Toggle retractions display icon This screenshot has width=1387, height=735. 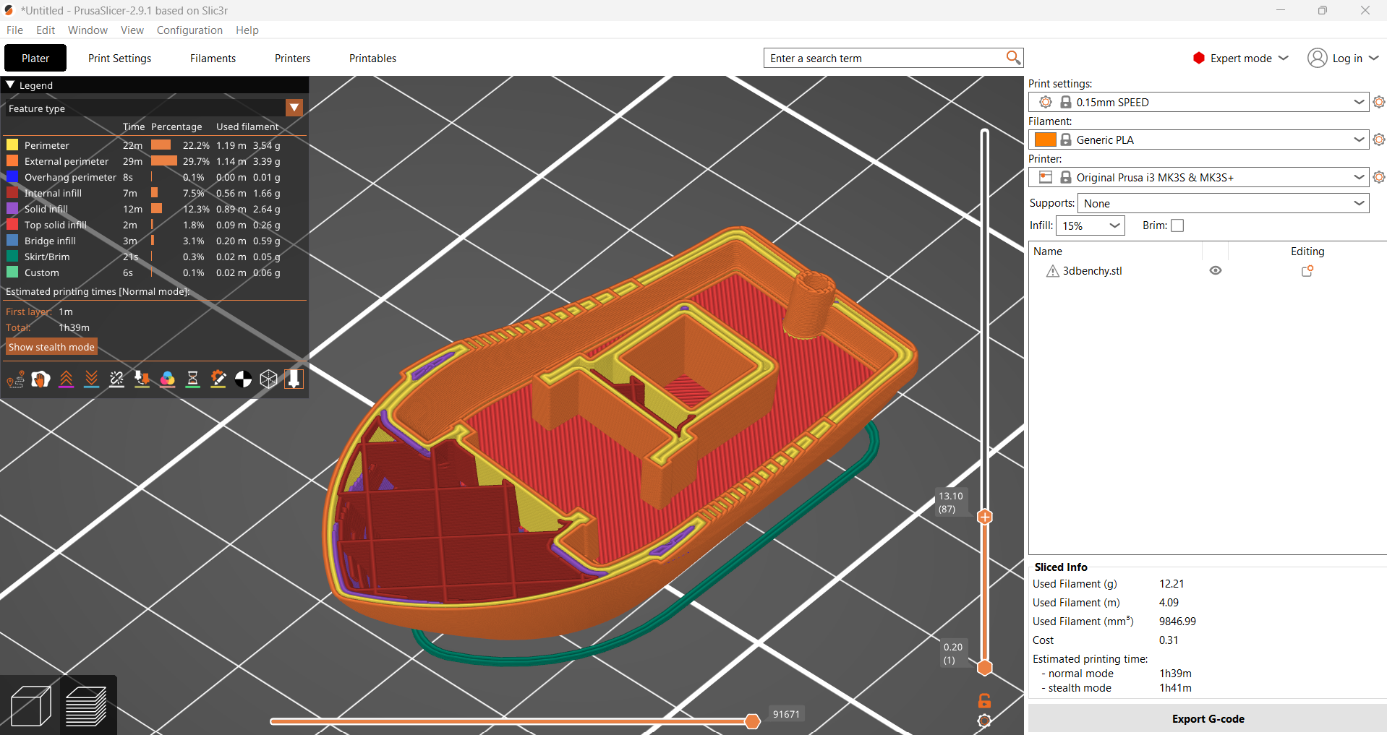coord(67,379)
